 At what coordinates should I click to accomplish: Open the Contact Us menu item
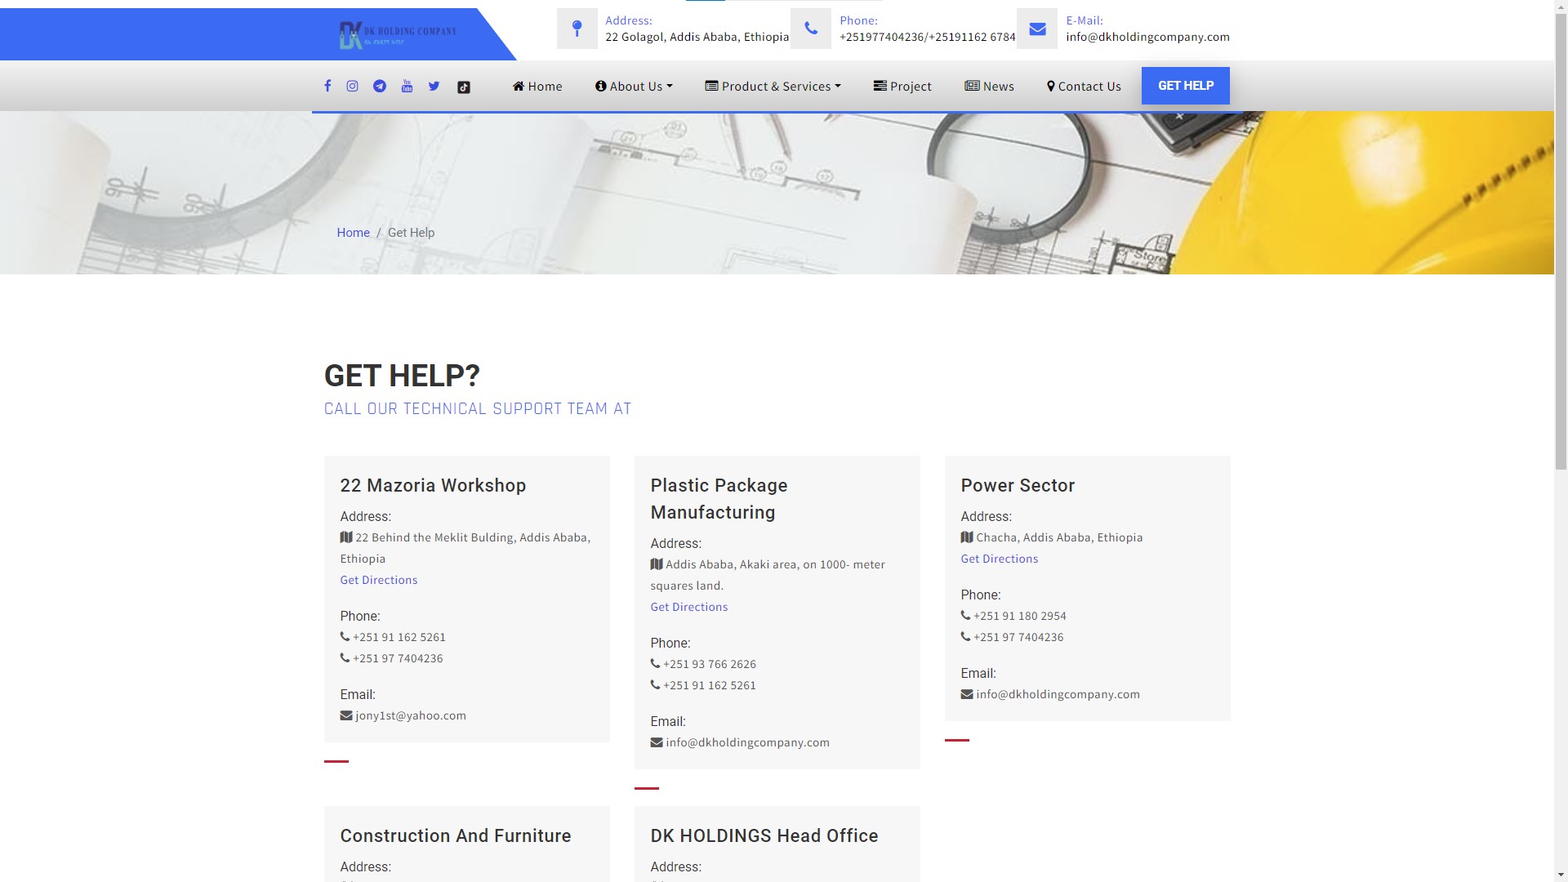point(1084,87)
